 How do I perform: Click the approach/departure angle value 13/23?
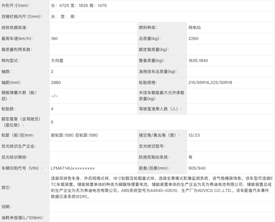[194, 135]
